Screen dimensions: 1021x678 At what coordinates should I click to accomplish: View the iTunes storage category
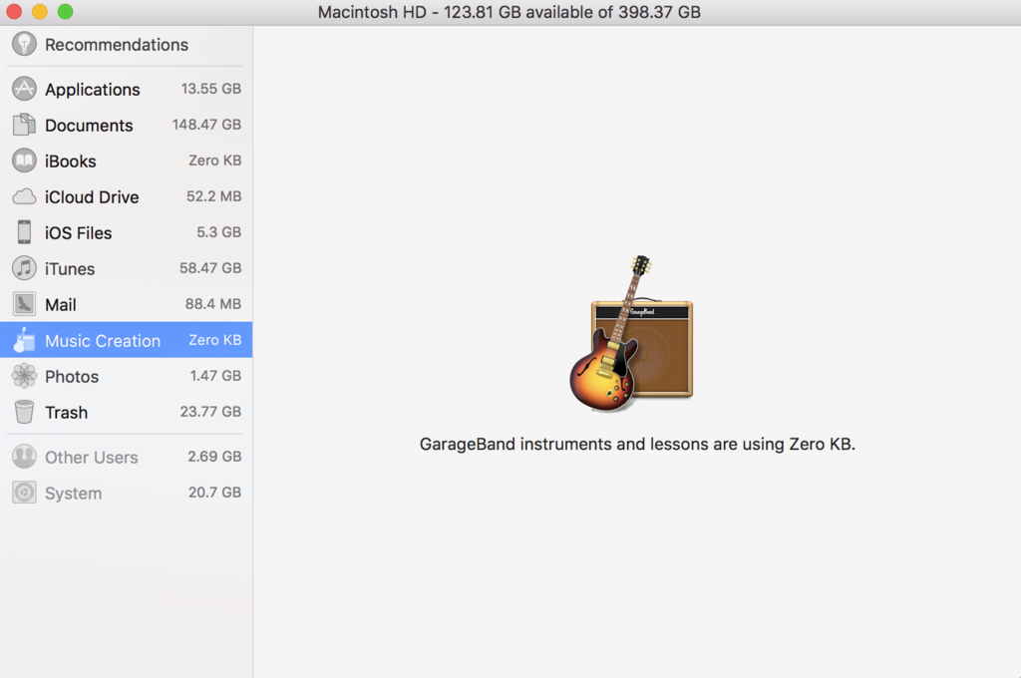point(70,268)
